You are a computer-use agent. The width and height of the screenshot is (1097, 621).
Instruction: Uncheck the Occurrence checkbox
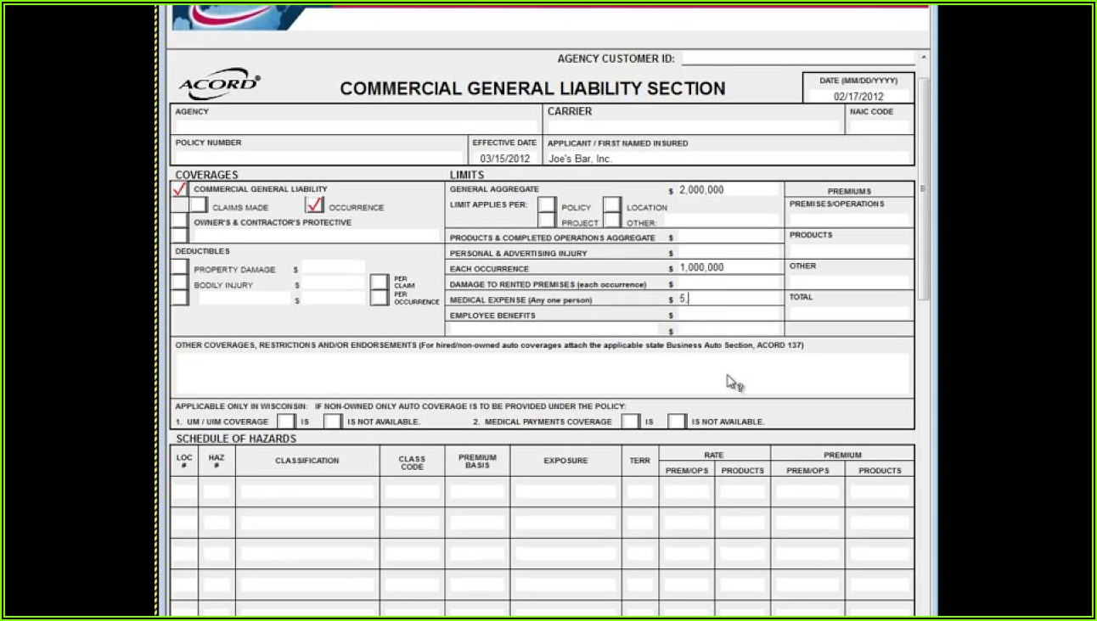tap(315, 205)
